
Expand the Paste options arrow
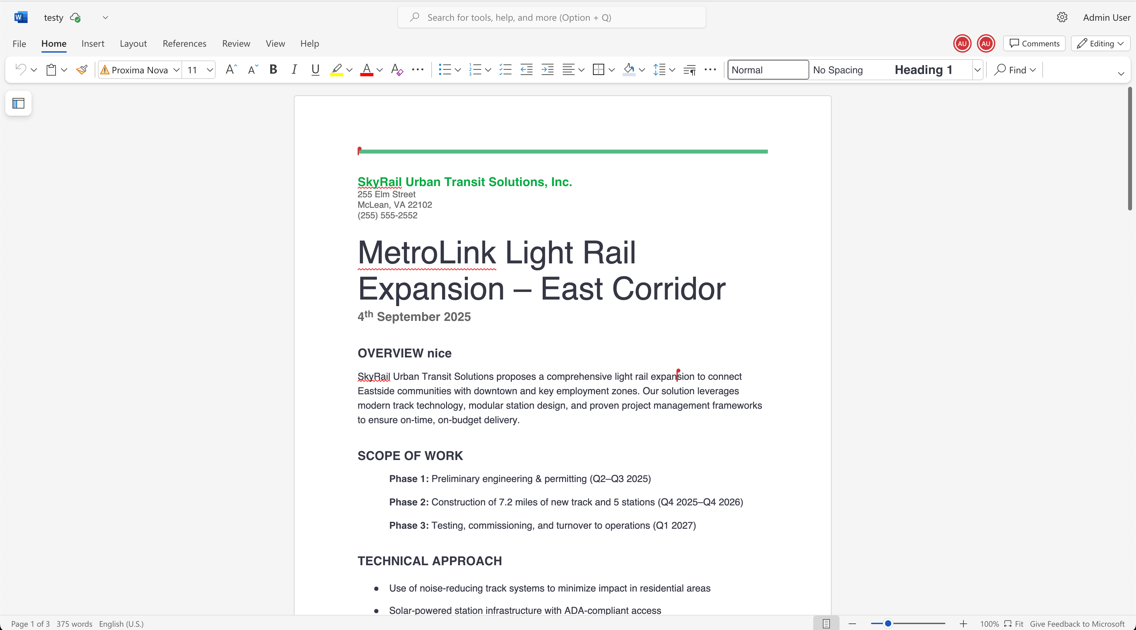64,70
